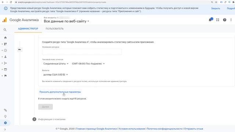Viewport: 235px width, 132px height.
Task: Reload the page with refresh icon
Action: click(x=11, y=2)
